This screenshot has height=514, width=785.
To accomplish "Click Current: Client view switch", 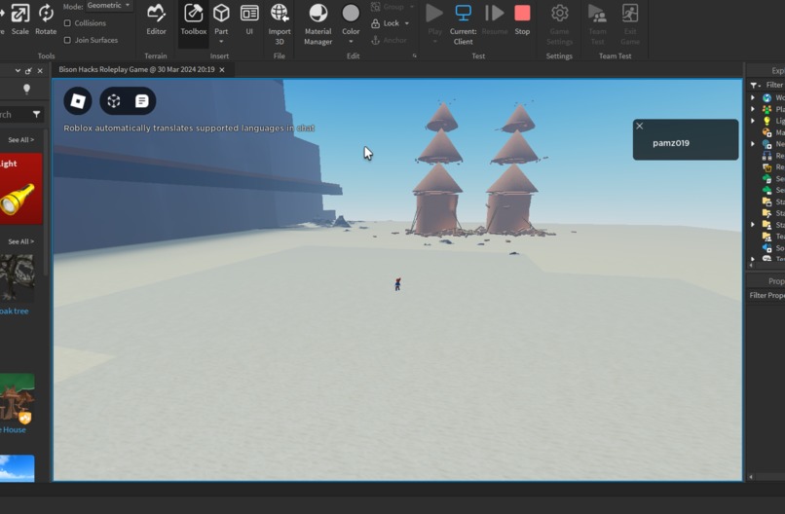I will coord(463,24).
